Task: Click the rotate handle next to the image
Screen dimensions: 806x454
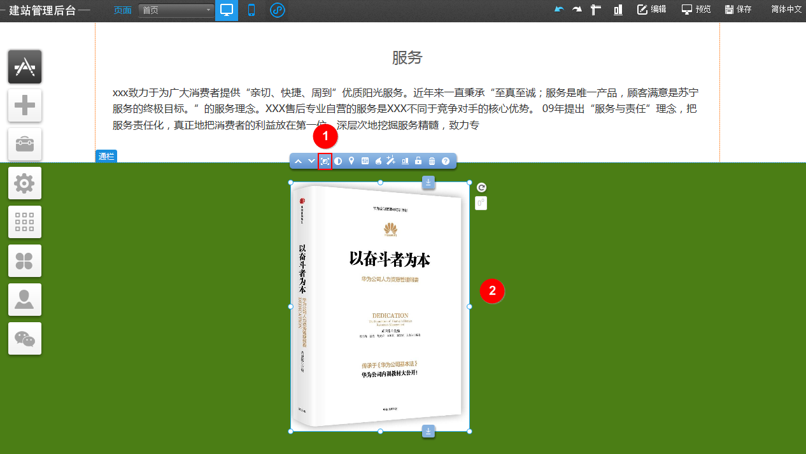Action: click(482, 187)
